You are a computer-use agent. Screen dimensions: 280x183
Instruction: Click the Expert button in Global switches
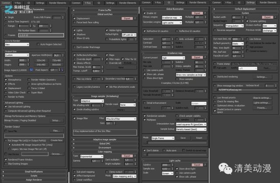tap(127, 18)
